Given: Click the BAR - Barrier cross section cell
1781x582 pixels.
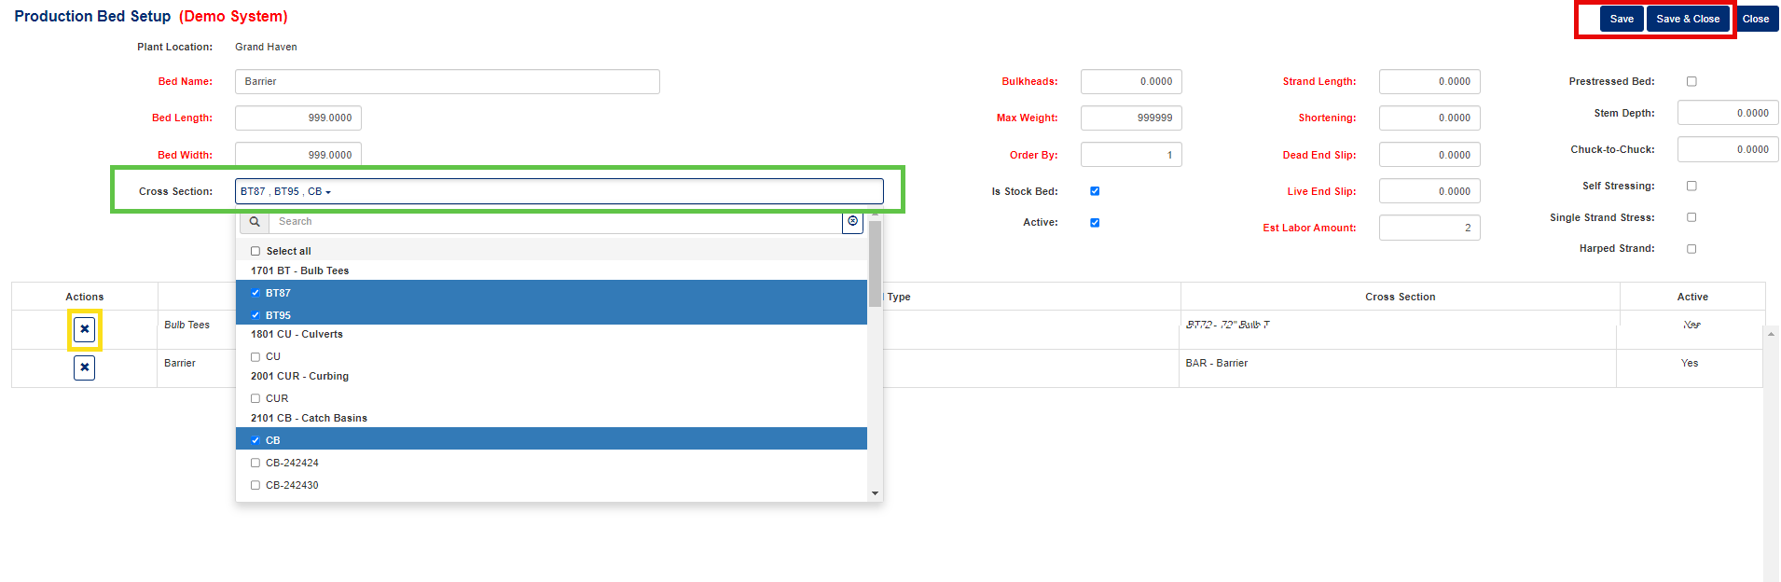Looking at the screenshot, I should pos(1216,363).
